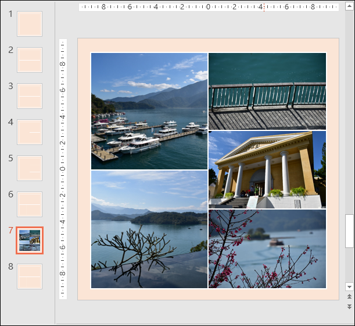This screenshot has height=326, width=355.
Task: Go to previous slide double-arrow button
Action: tap(349, 296)
